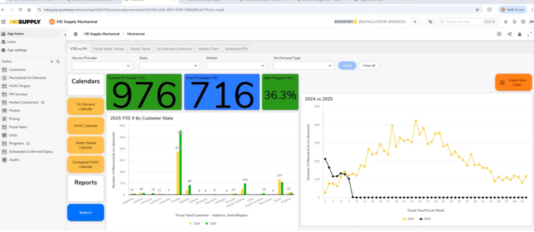Add a new table with plus icon
The width and height of the screenshot is (534, 232).
[51, 62]
